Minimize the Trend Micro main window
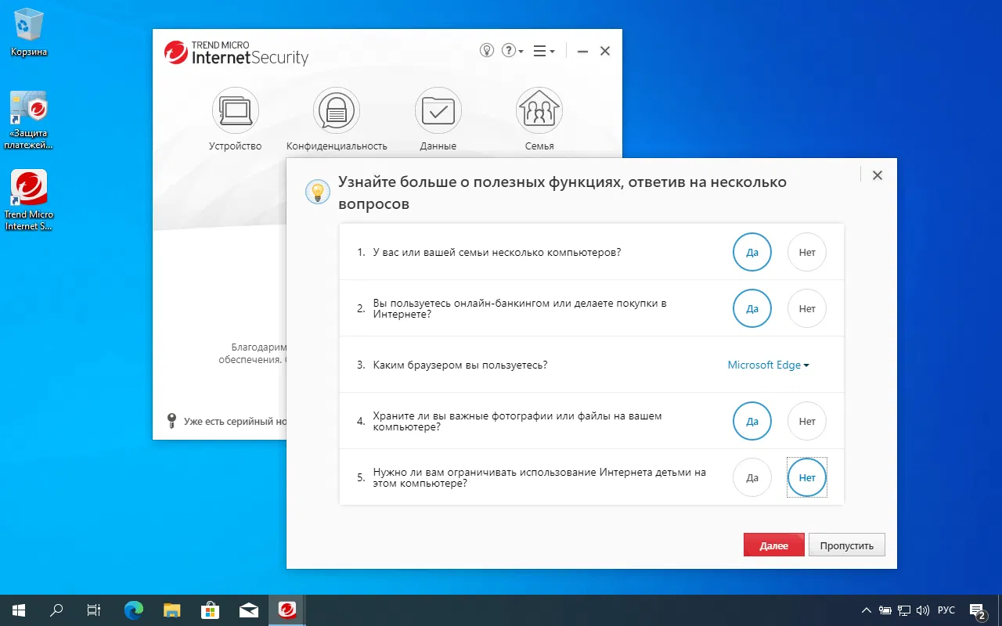 point(582,51)
